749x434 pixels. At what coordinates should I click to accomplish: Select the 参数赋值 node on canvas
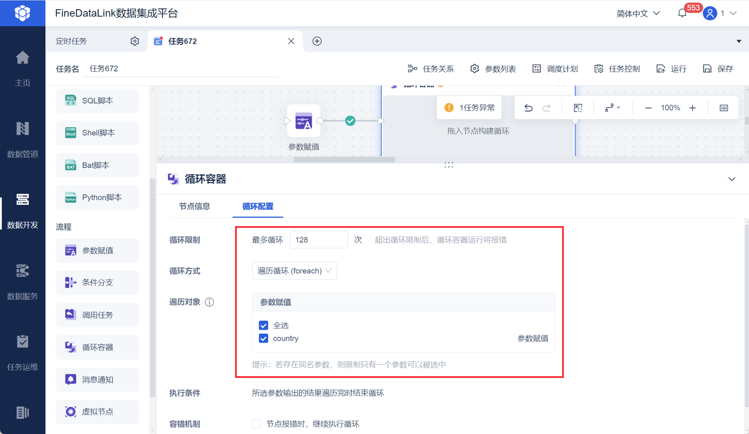click(304, 121)
